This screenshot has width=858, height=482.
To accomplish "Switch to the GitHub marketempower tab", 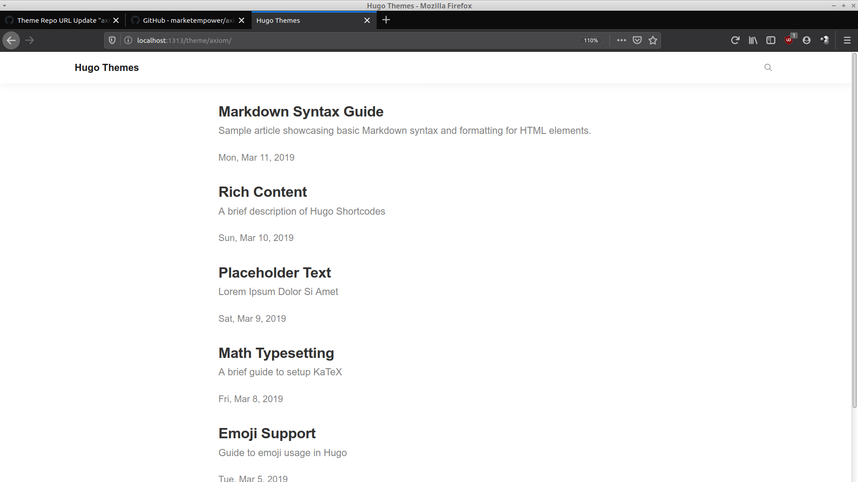I will [x=188, y=20].
